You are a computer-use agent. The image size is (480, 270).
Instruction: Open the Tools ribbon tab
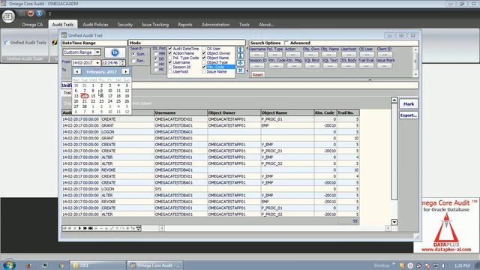(x=244, y=25)
